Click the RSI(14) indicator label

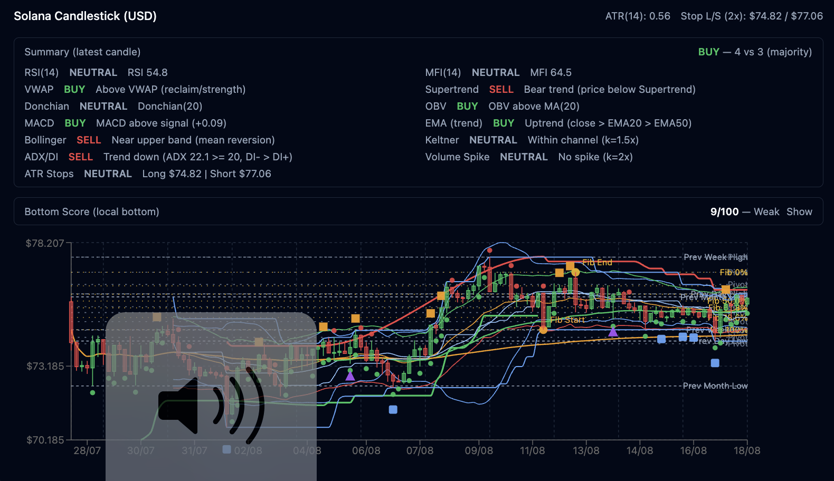coord(42,72)
